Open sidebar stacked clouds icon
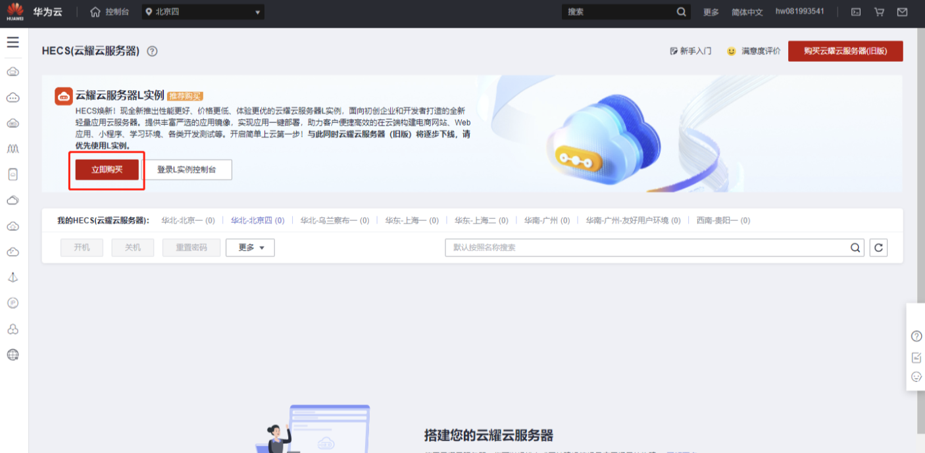This screenshot has height=453, width=925. (12, 201)
